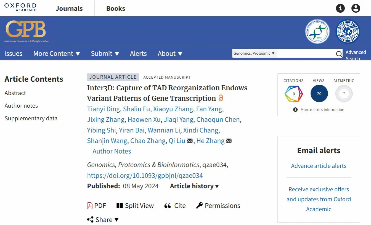
Task: Click the Altmetric score badge
Action: click(344, 94)
